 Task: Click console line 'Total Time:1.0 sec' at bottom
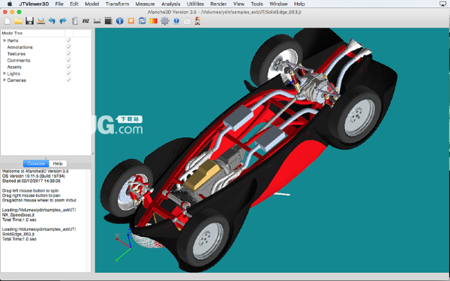19,239
